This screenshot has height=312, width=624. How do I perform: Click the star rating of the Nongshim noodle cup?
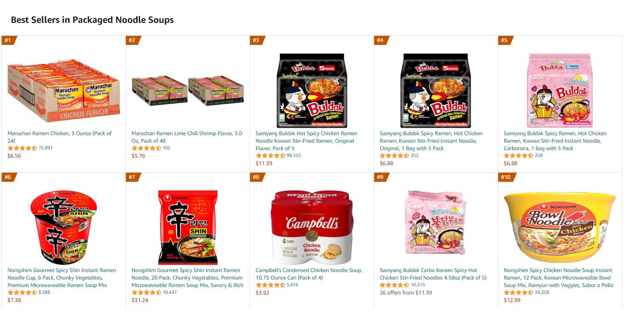[22, 292]
